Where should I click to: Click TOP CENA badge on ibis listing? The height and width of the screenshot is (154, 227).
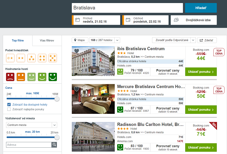pos(219,52)
